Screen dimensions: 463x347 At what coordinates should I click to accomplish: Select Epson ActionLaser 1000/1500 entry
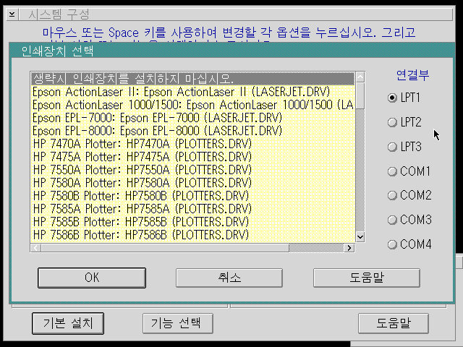(x=193, y=105)
